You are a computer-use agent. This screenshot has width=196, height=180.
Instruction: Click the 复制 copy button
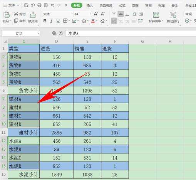click(x=20, y=21)
